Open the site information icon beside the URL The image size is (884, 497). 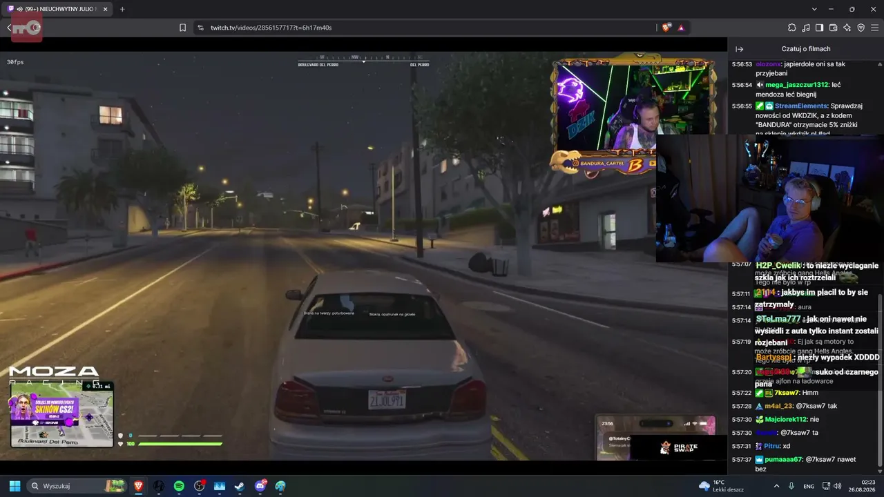pos(200,28)
